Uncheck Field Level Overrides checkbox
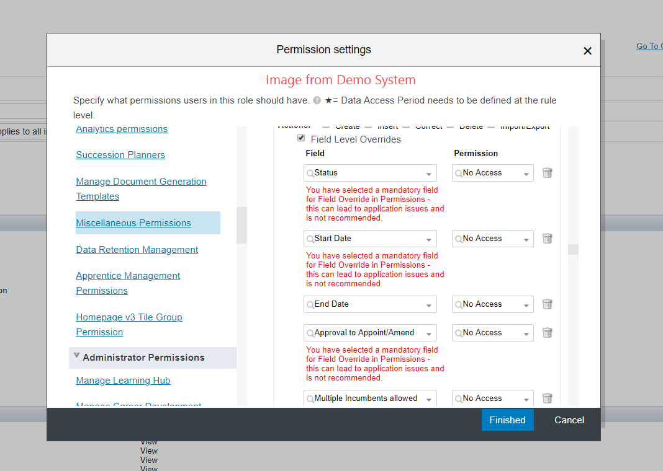Image resolution: width=663 pixels, height=471 pixels. 301,138
